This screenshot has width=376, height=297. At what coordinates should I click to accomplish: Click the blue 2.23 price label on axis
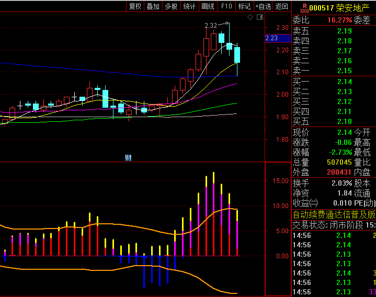tap(278, 38)
